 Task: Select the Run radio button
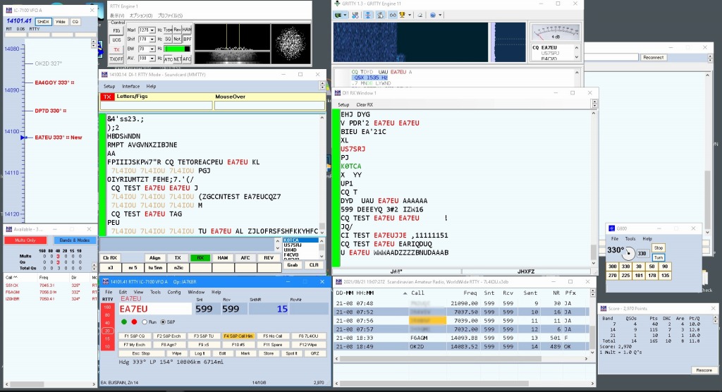[x=145, y=322]
